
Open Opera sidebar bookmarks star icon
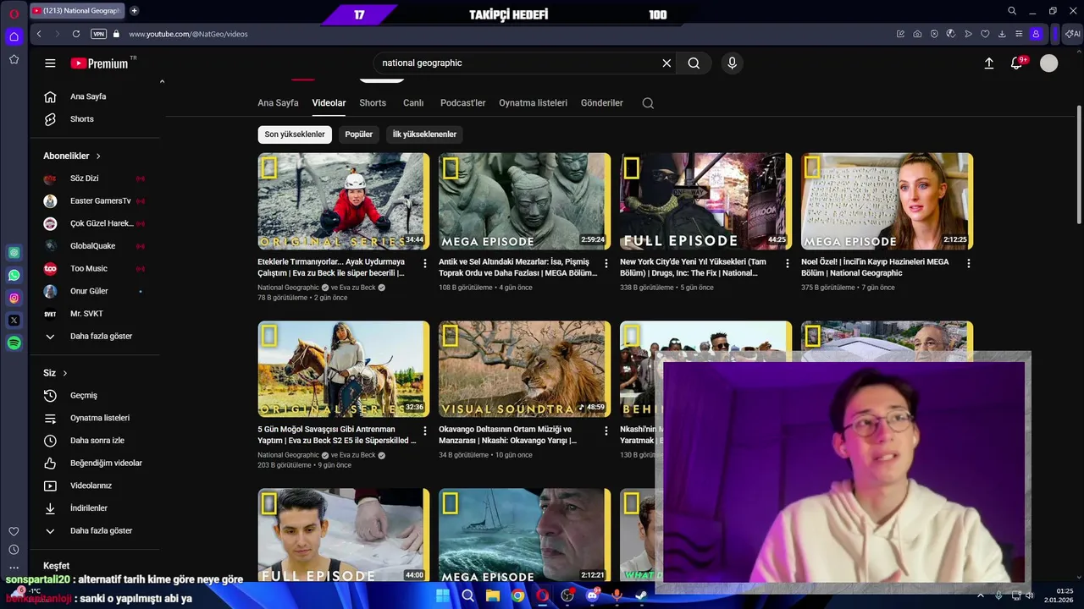point(14,59)
